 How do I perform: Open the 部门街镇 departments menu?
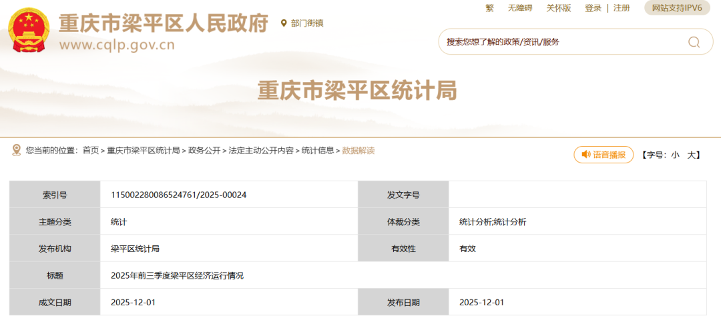(307, 23)
